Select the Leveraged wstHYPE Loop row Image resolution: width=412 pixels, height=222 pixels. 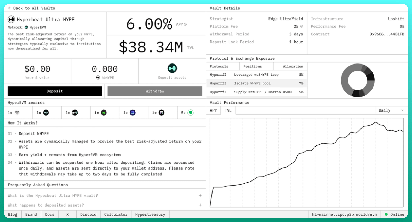pos(256,75)
